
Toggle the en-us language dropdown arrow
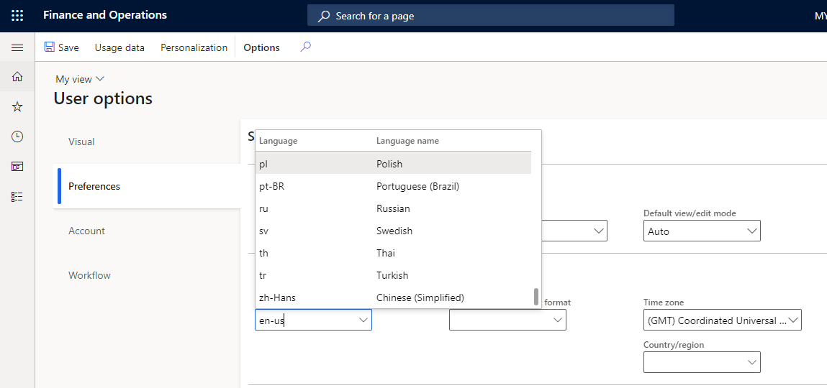(x=363, y=320)
